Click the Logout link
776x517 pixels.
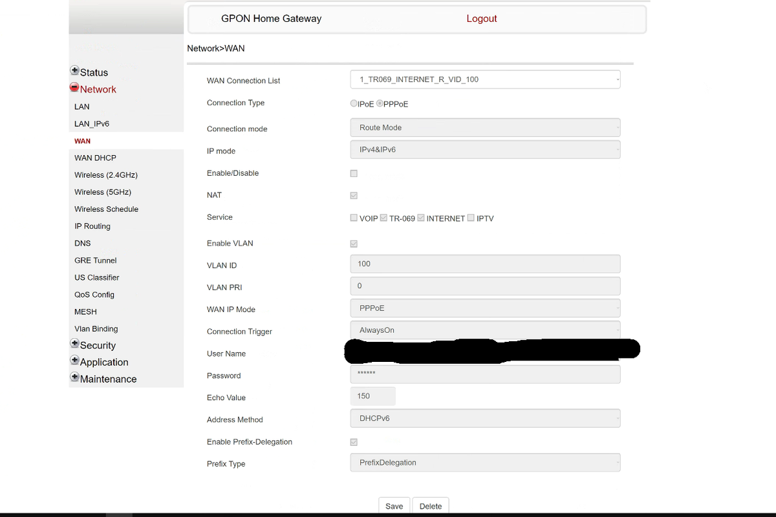click(482, 19)
